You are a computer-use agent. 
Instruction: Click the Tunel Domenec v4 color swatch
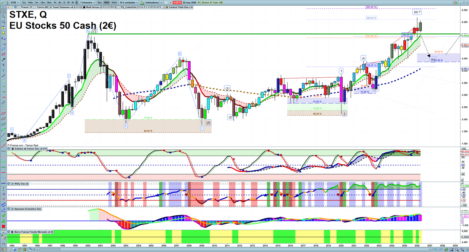point(51,7)
